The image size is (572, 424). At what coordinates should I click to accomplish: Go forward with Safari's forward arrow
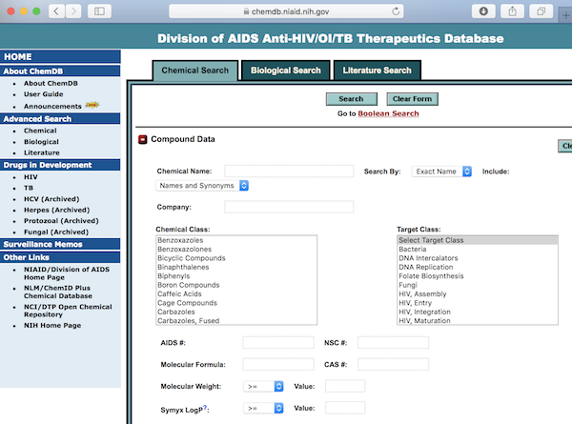pos(73,11)
